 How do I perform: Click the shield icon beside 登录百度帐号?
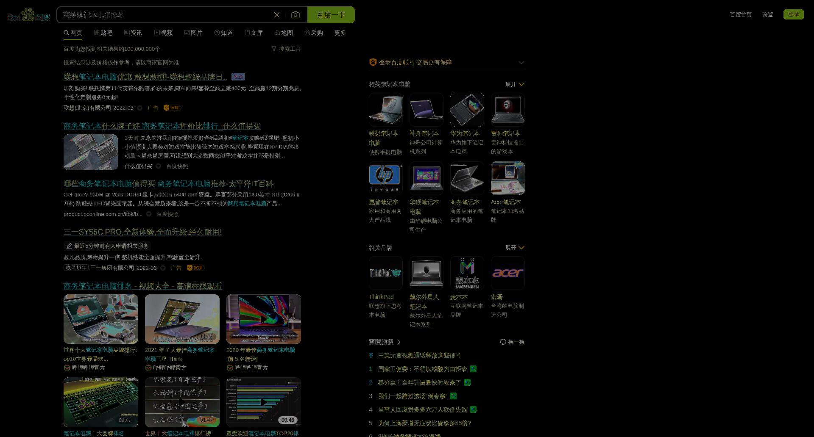coord(373,62)
